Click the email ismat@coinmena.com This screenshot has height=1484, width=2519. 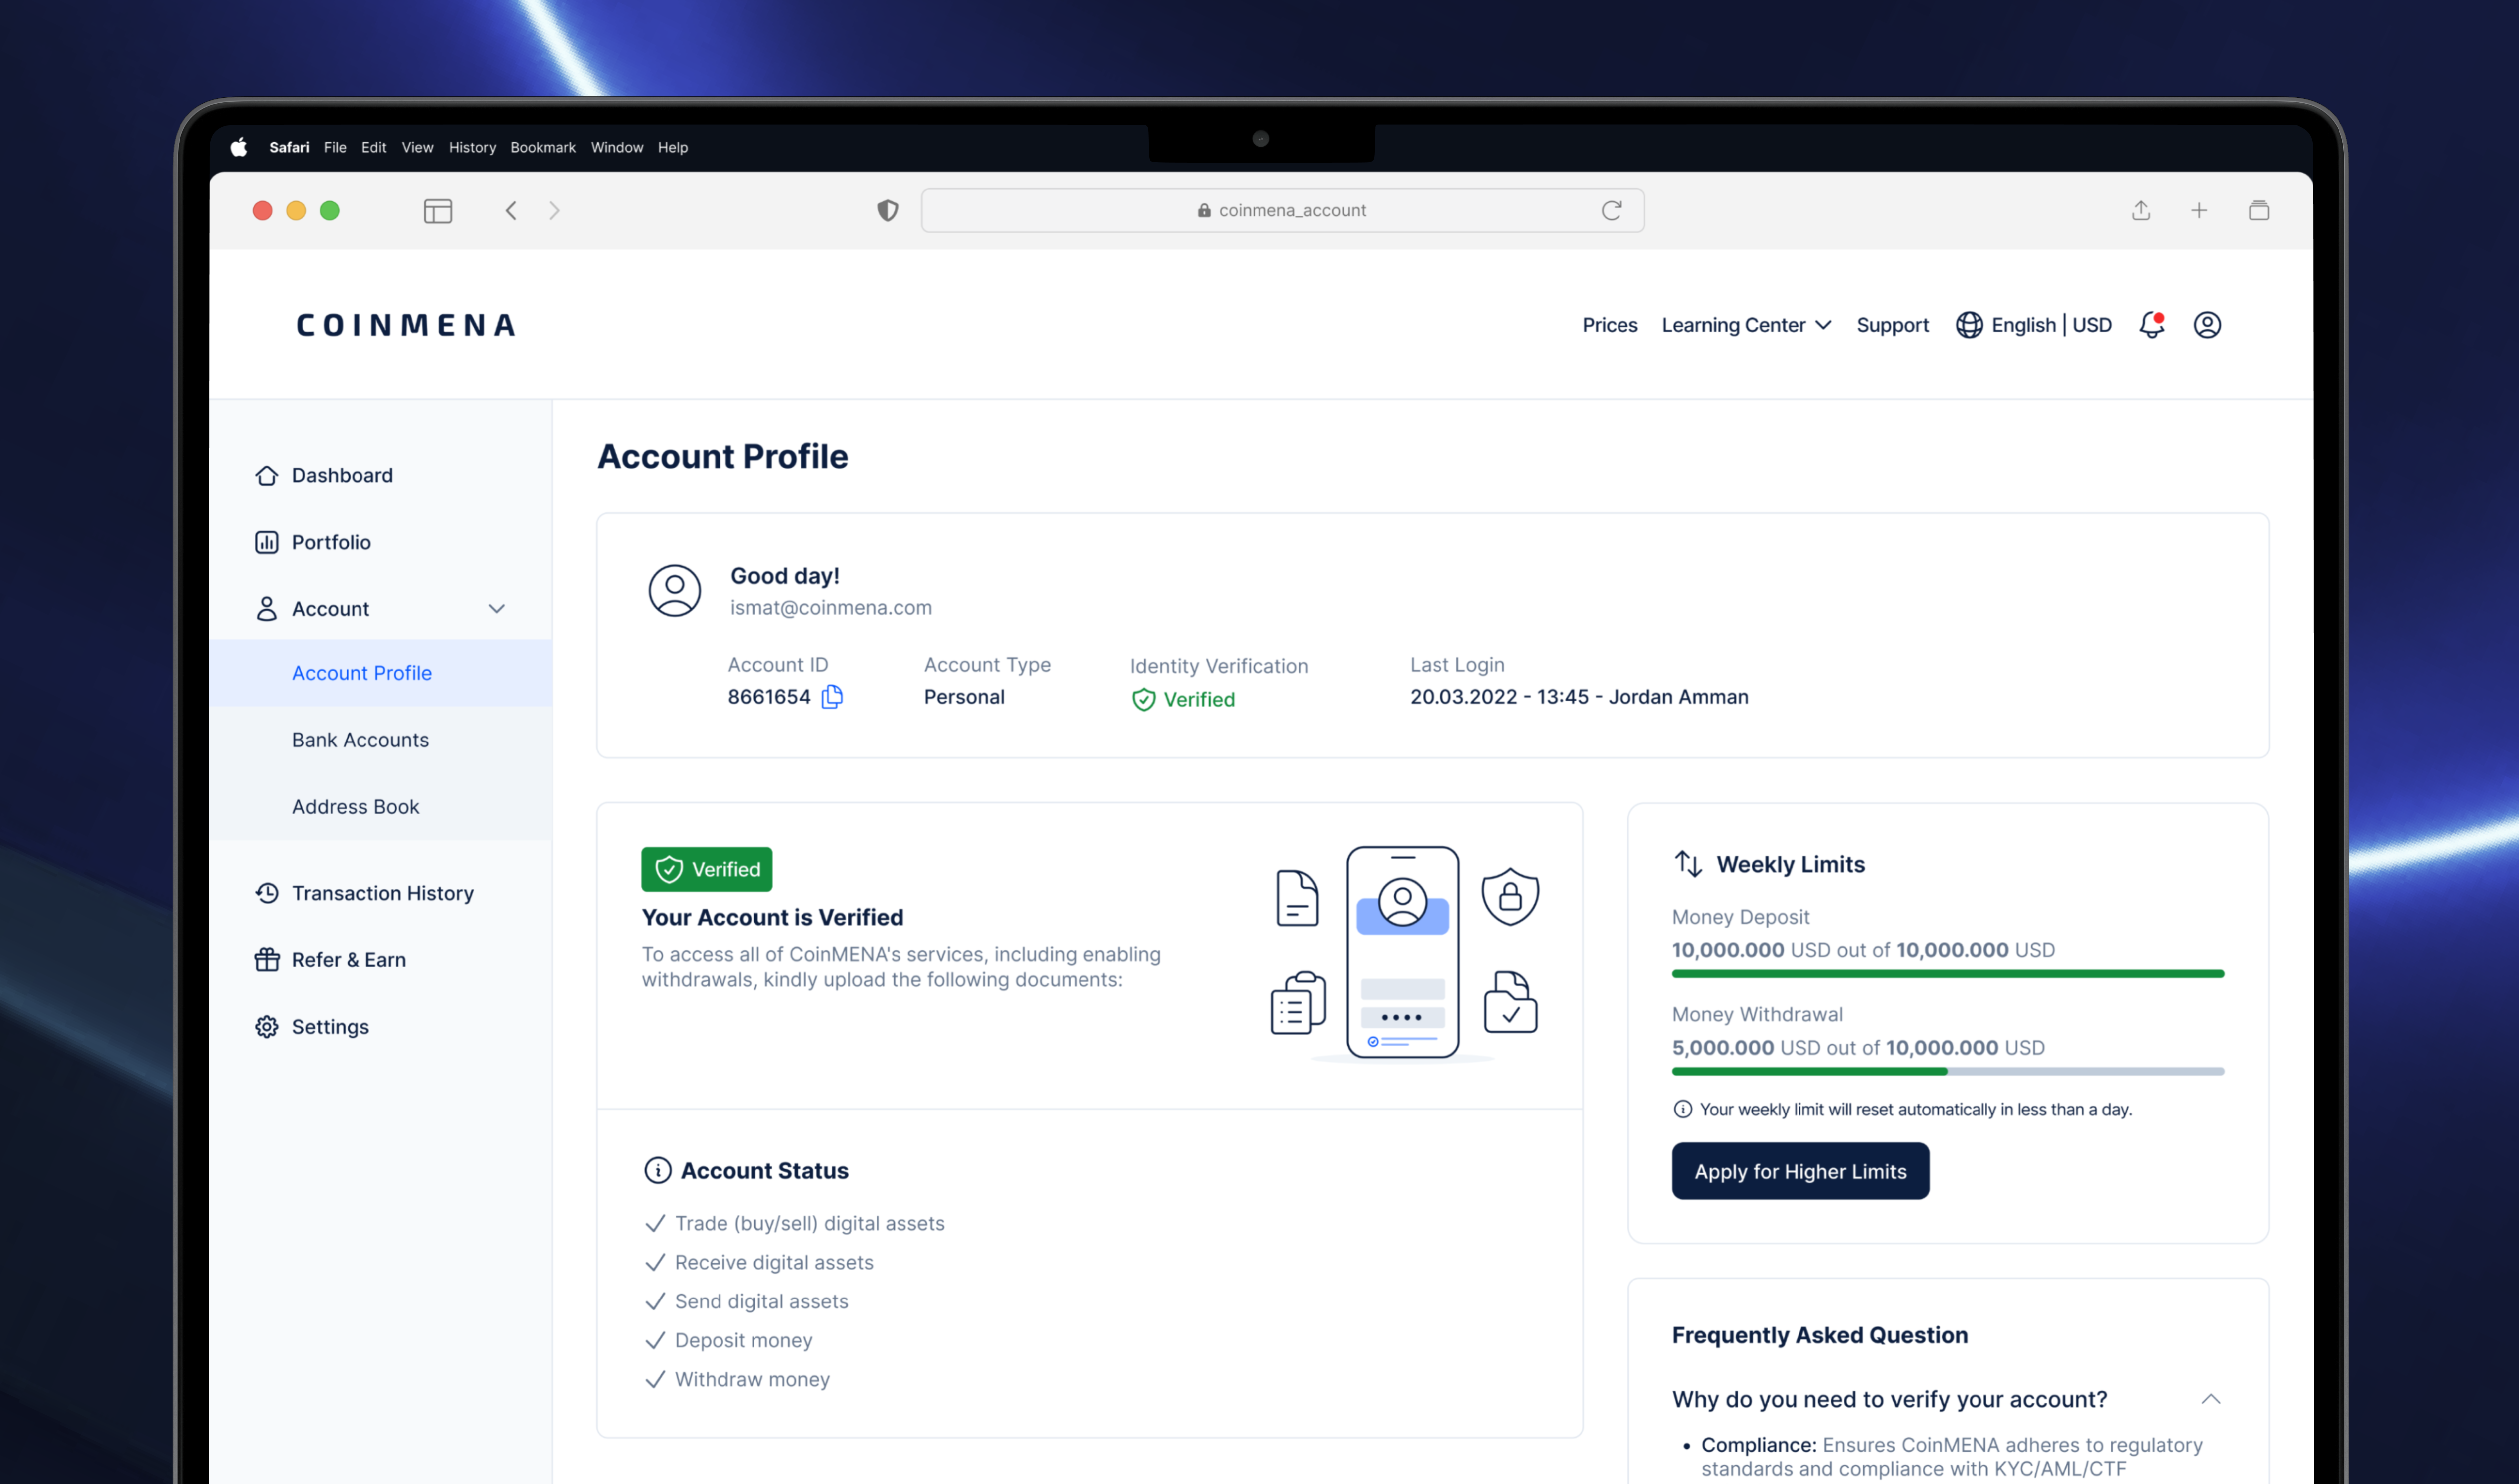[x=831, y=608]
